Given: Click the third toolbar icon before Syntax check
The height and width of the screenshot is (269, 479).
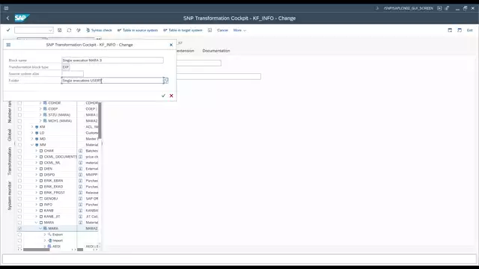Looking at the screenshot, I should 79,30.
